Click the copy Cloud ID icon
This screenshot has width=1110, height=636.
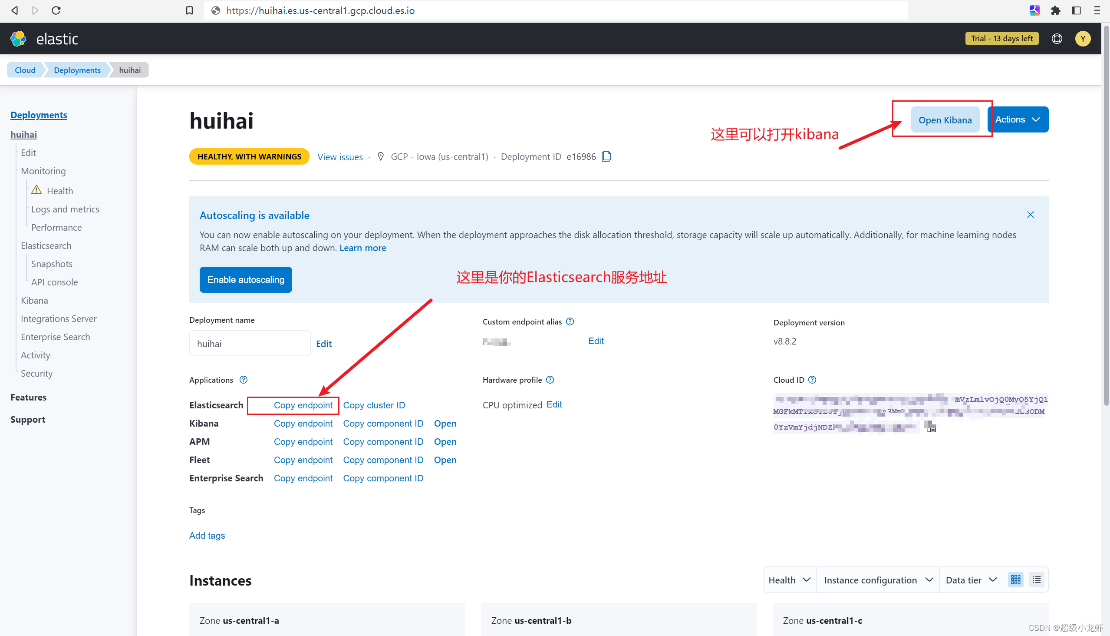tap(932, 426)
